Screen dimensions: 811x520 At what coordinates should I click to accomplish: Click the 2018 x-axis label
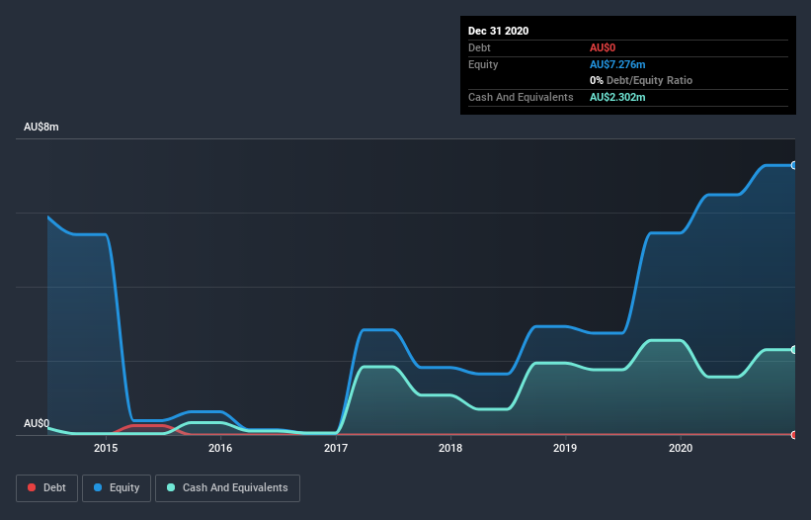[x=450, y=448]
